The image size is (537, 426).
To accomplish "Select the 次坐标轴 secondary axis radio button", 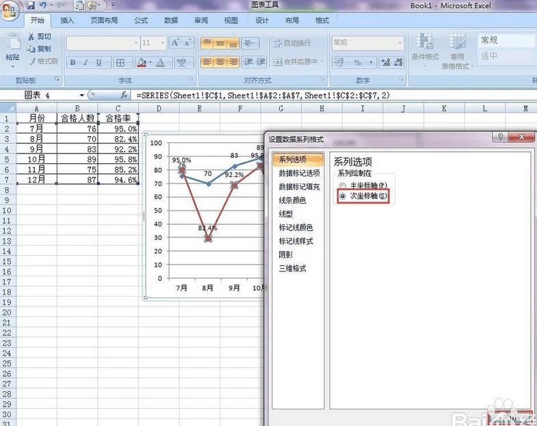I will [x=343, y=196].
